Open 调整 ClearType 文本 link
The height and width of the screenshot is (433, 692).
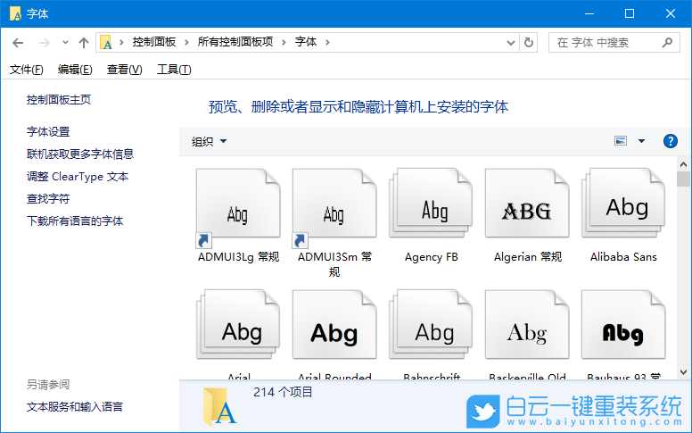tap(78, 176)
